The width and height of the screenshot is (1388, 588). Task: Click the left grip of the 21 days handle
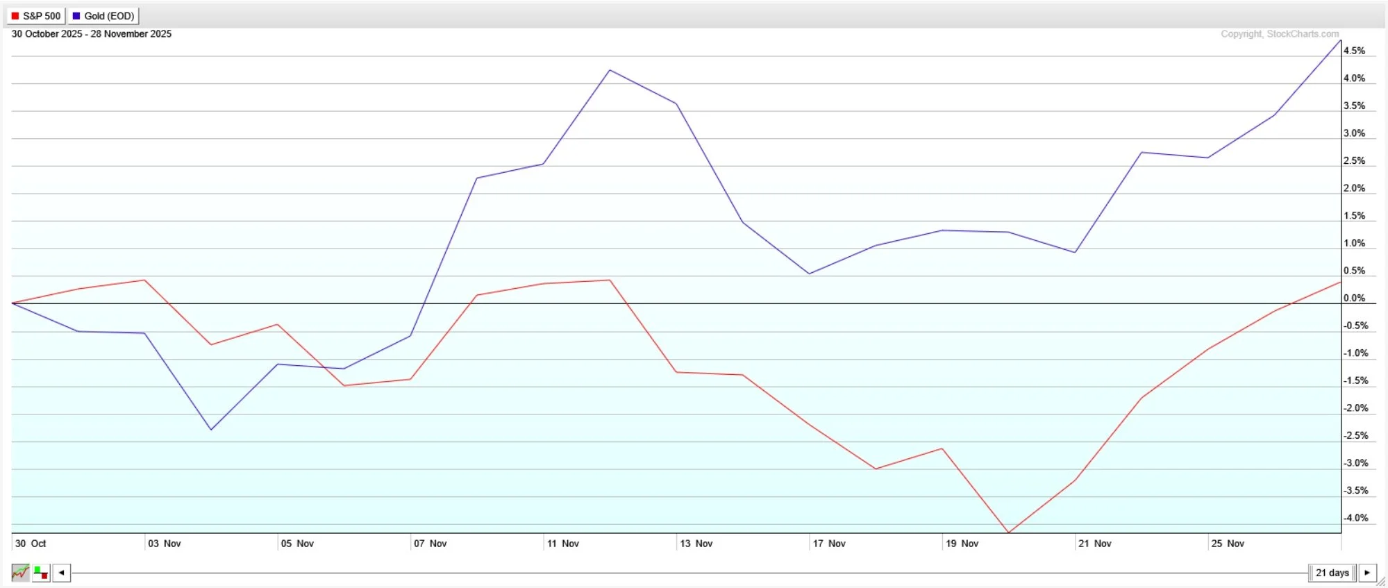(x=1311, y=573)
